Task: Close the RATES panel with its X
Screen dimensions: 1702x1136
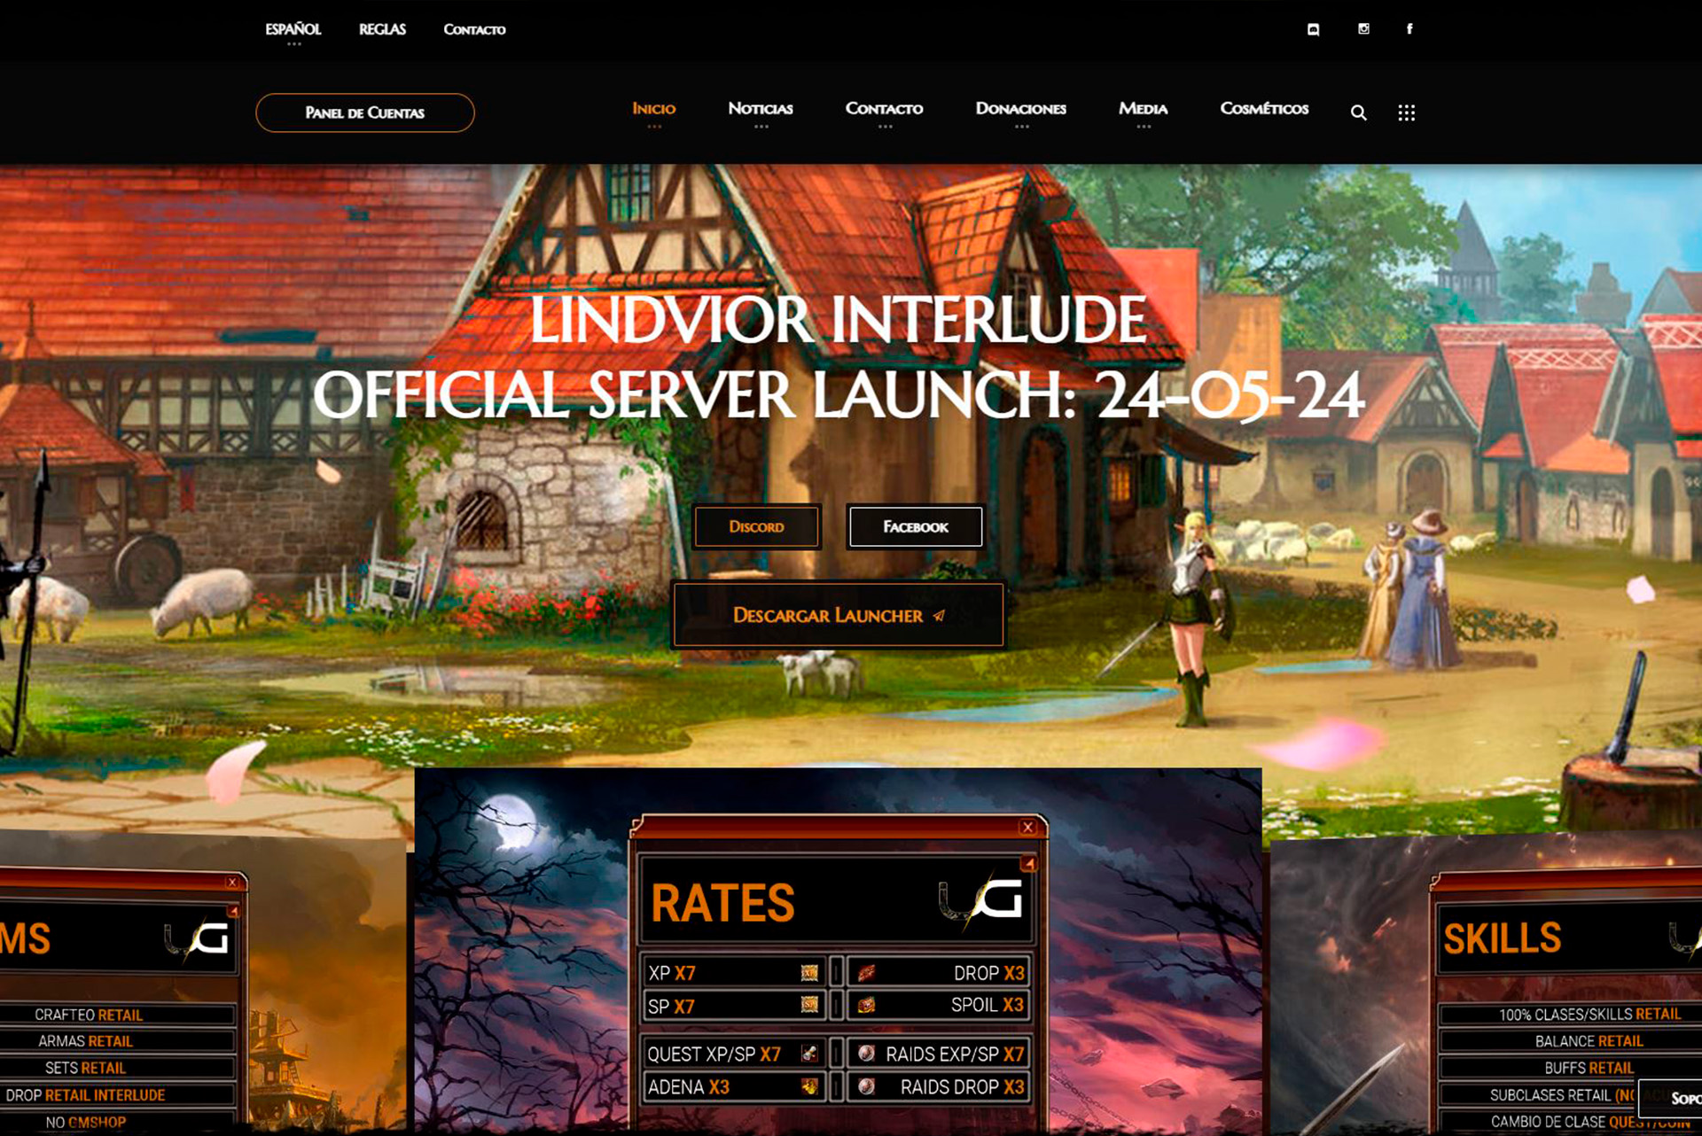Action: [1027, 828]
